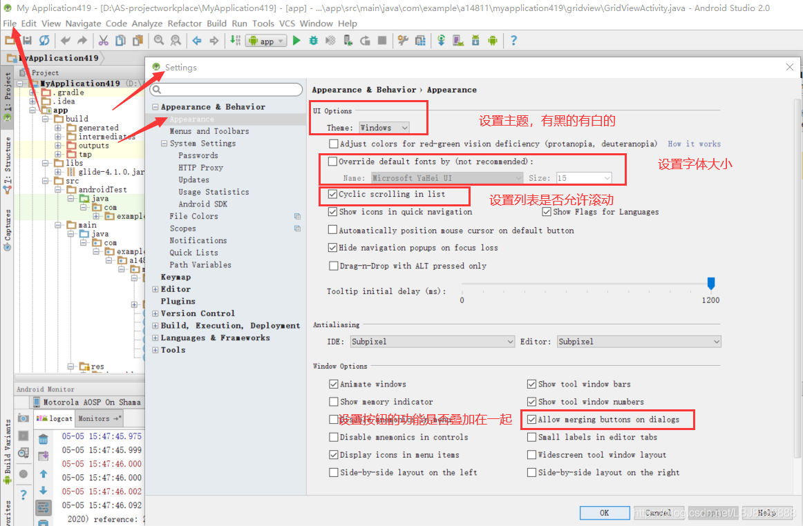Screen dimensions: 803x526
Task: Expand Version Control settings node
Action: pyautogui.click(x=155, y=313)
